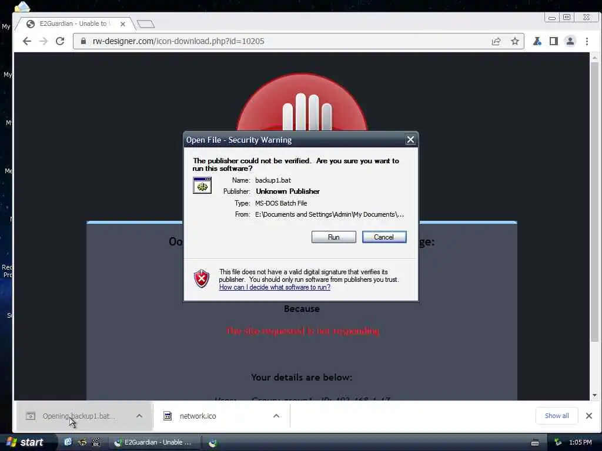Reload the current page
The width and height of the screenshot is (602, 451).
[60, 41]
